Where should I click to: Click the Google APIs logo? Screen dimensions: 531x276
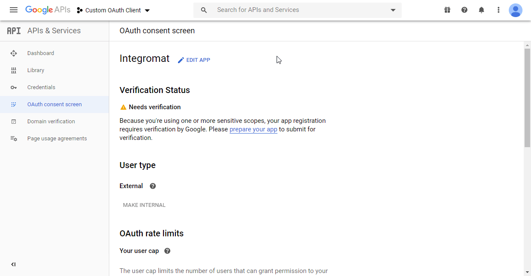click(x=48, y=9)
